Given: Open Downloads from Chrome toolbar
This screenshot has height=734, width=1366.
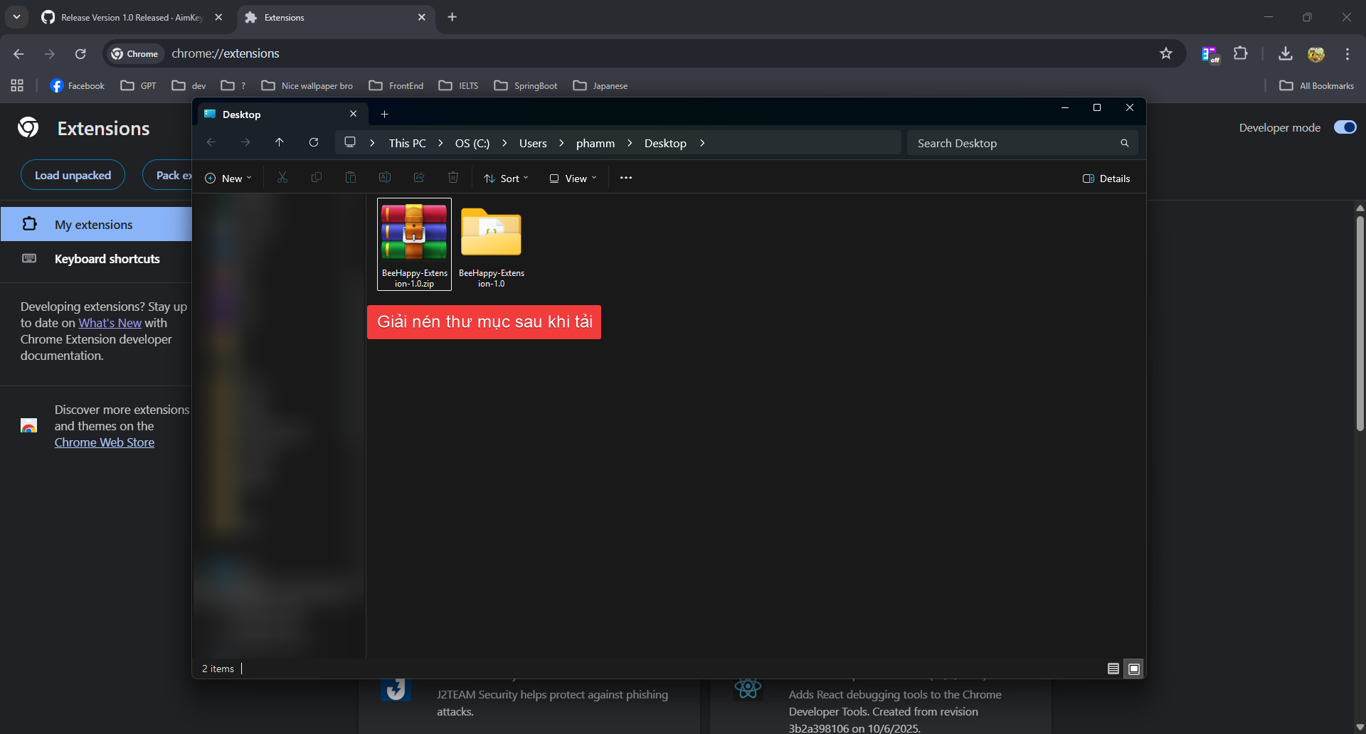Looking at the screenshot, I should point(1284,53).
